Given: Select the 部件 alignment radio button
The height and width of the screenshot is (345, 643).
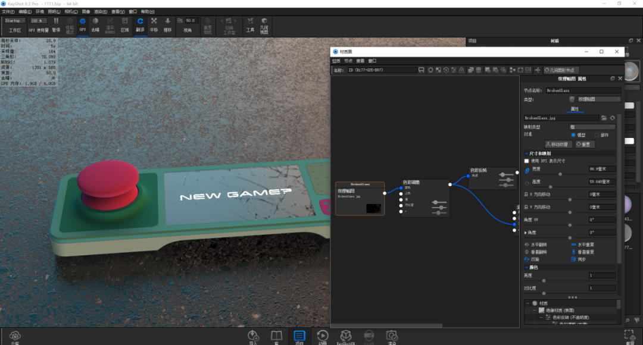Looking at the screenshot, I should tap(597, 135).
